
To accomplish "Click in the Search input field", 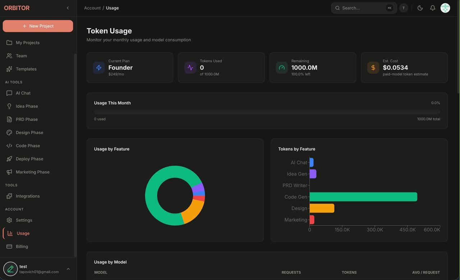I will (362, 8).
